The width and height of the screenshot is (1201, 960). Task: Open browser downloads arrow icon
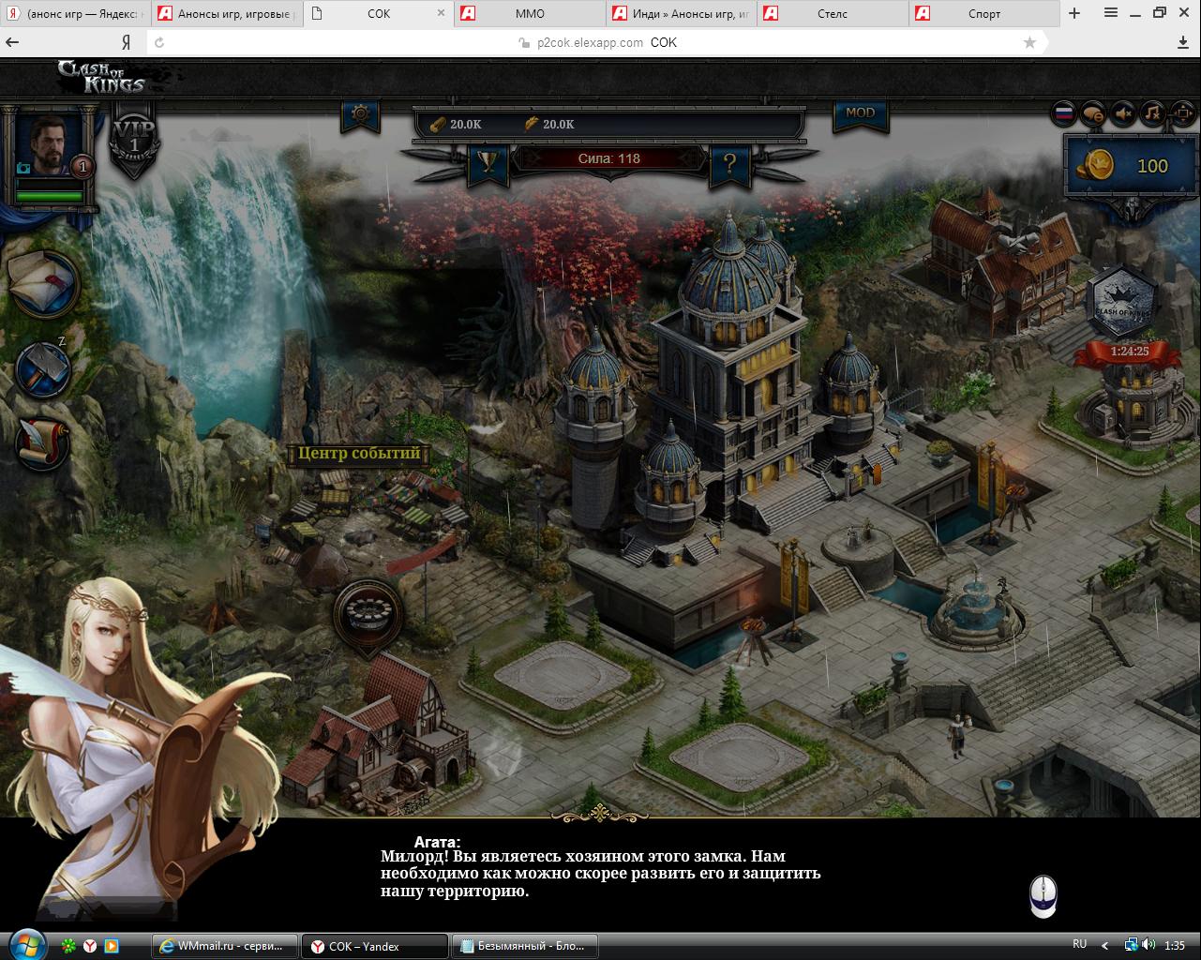[x=1183, y=42]
